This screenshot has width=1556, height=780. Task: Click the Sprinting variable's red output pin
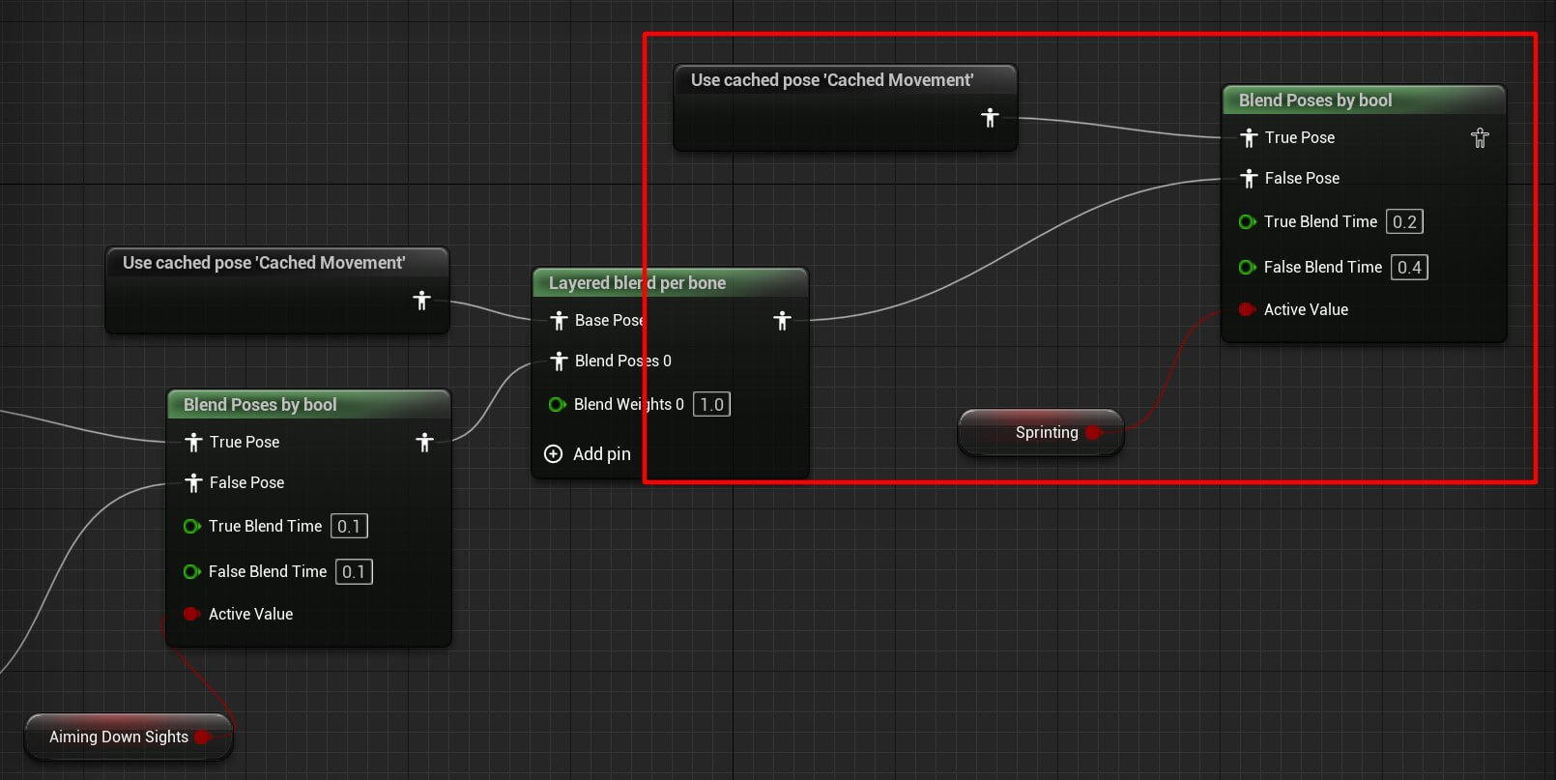(x=1094, y=433)
